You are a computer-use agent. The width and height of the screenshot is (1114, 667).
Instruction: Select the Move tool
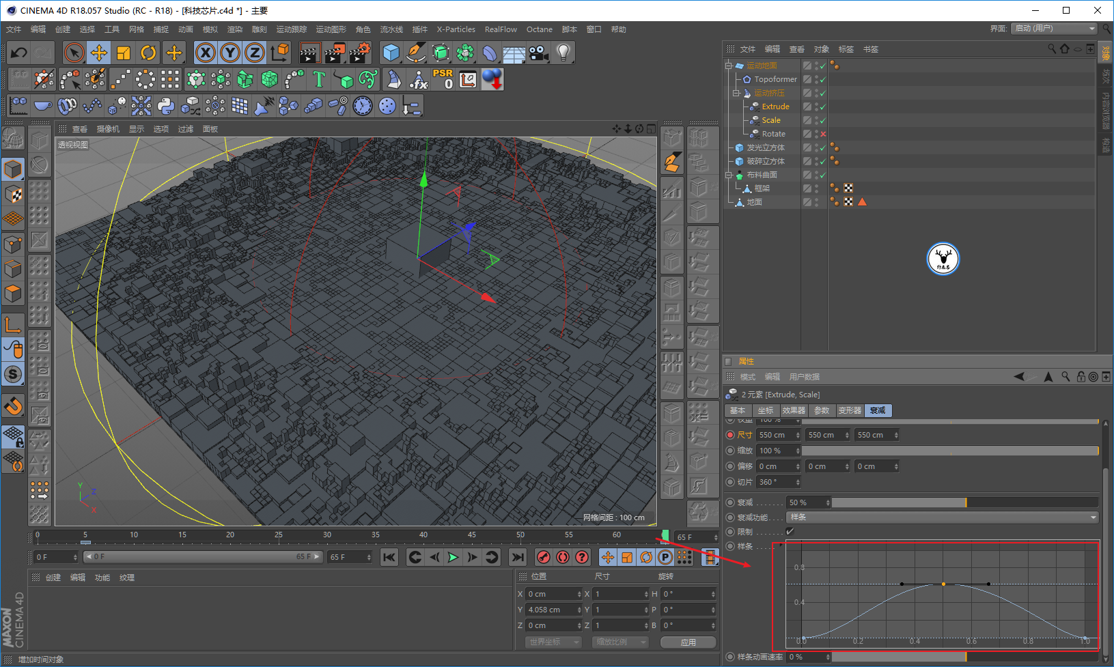tap(99, 53)
